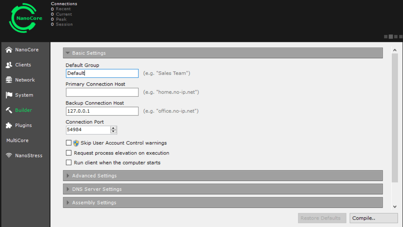Click the Builder hammer icon
Image resolution: width=403 pixels, height=227 pixels.
click(x=9, y=110)
